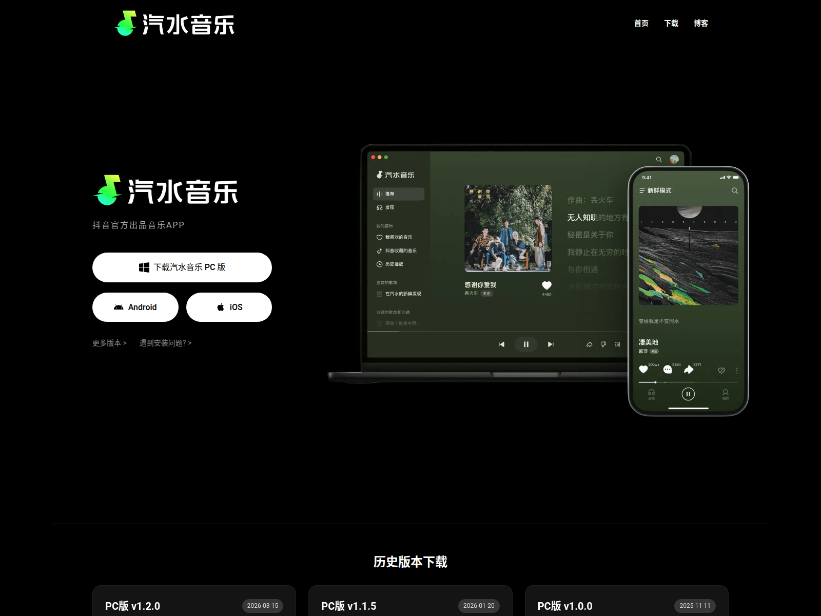Click the iOS download button
Screen dimensions: 821x616
click(x=229, y=307)
